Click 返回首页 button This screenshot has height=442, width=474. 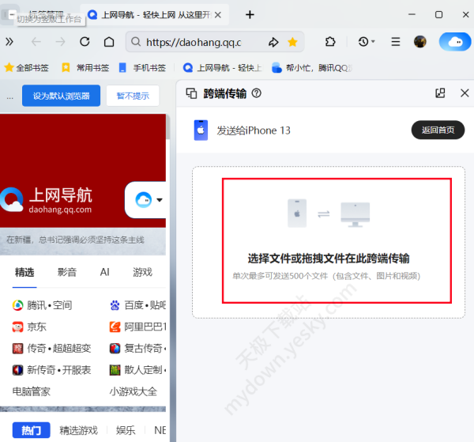point(438,130)
